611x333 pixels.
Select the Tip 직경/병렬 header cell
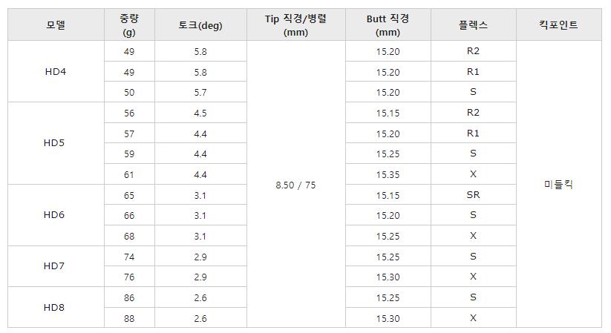[x=295, y=25]
